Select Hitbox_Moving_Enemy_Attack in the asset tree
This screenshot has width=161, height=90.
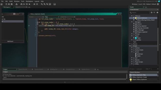146,20
